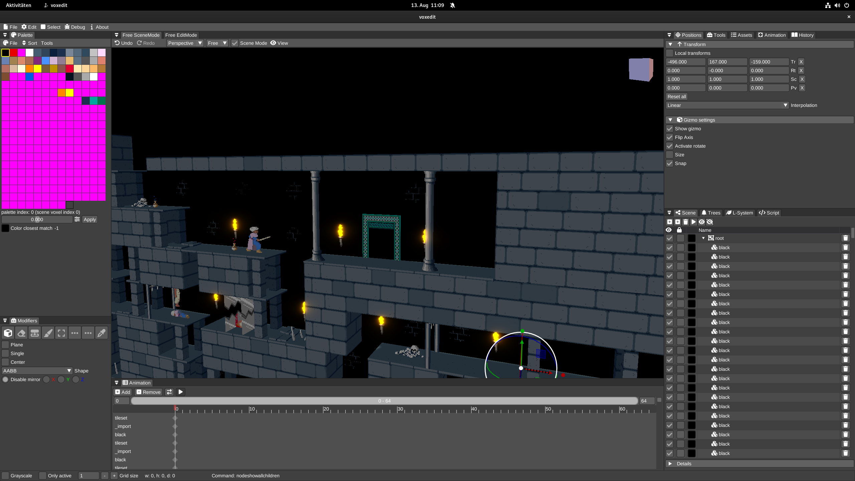Viewport: 855px width, 481px height.
Task: Delete the root node via its trash icon
Action: [845, 238]
